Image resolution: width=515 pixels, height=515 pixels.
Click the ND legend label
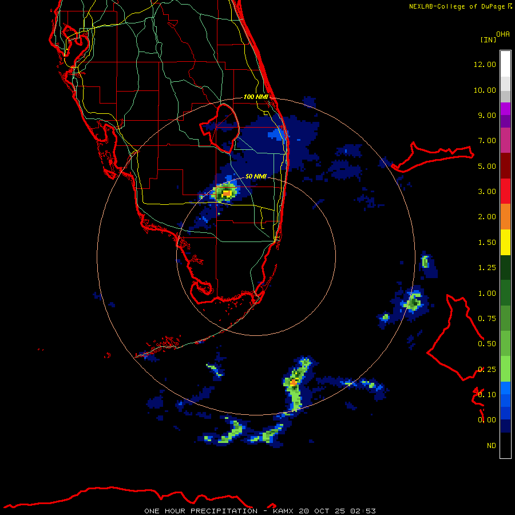pos(492,446)
